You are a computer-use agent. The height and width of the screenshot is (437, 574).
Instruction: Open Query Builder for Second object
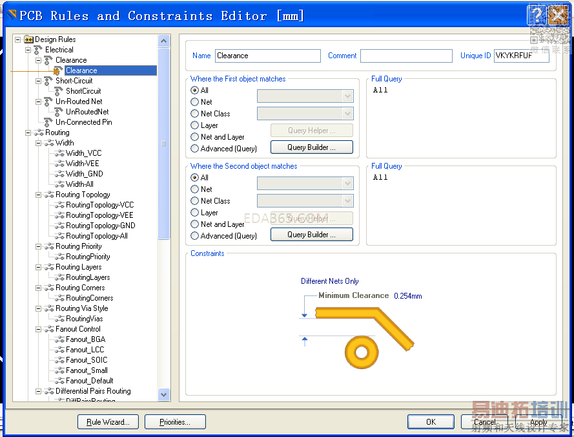pyautogui.click(x=311, y=235)
